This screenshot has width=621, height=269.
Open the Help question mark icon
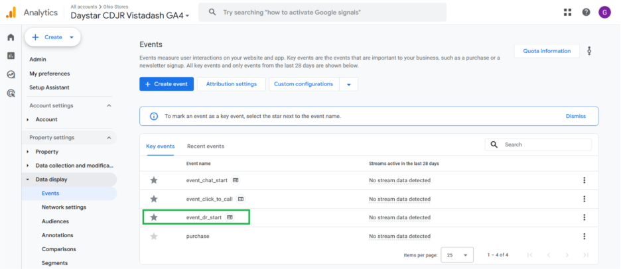tap(586, 13)
